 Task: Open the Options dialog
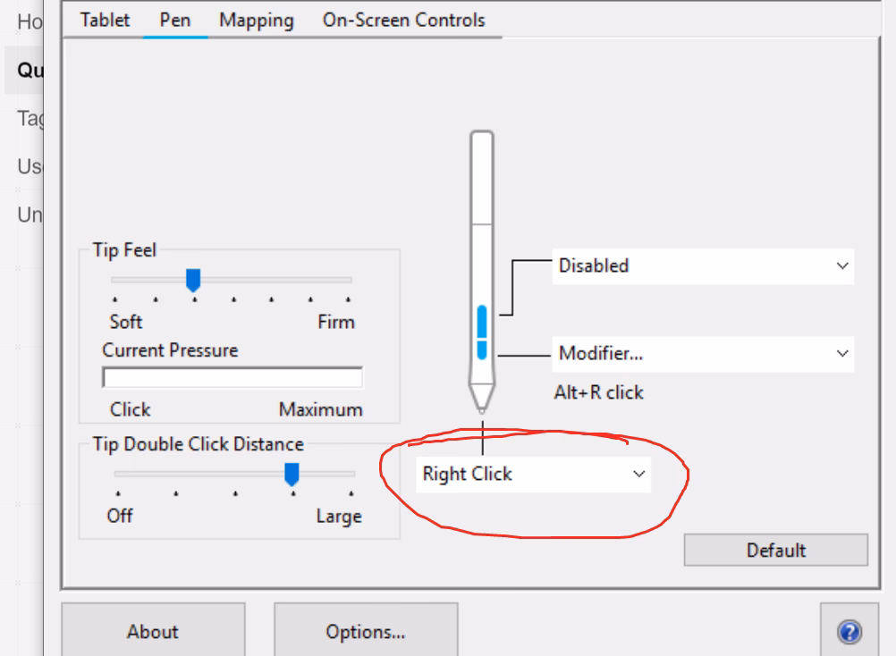tap(366, 631)
